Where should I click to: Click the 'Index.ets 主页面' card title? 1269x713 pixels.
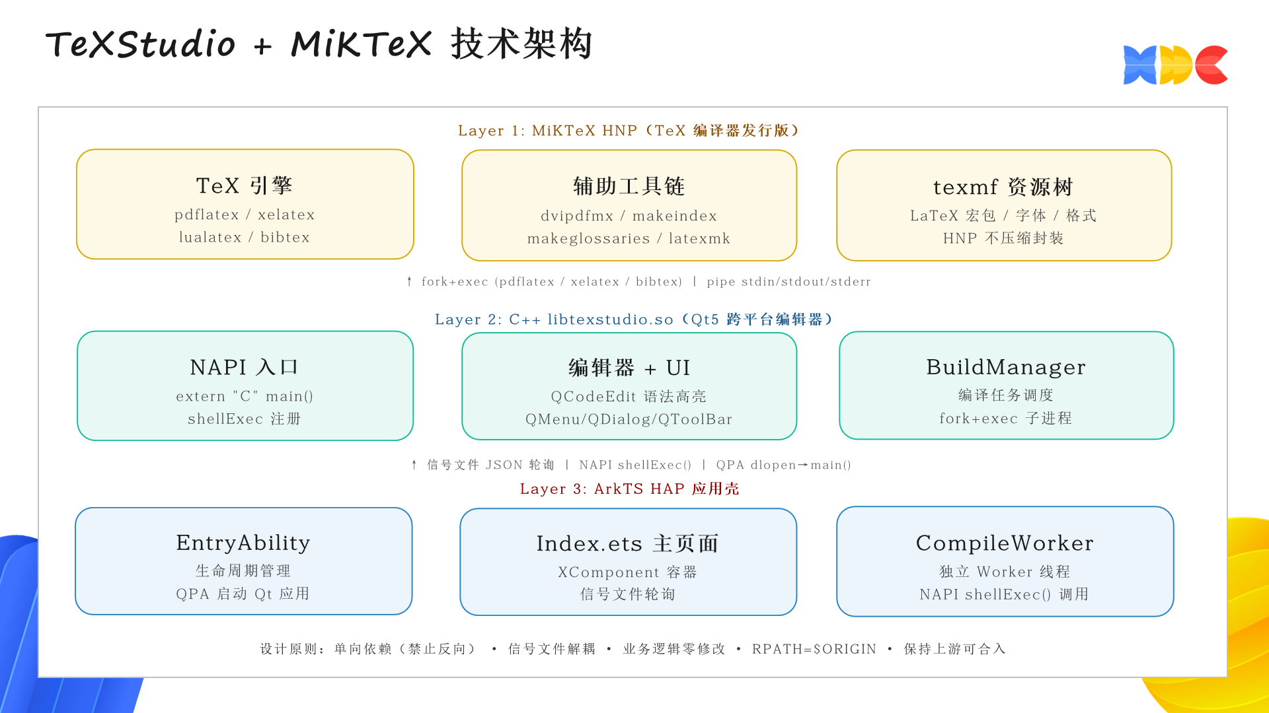click(628, 543)
